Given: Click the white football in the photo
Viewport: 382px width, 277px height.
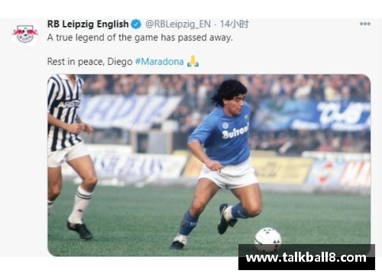Looking at the screenshot, I should pos(267,239).
